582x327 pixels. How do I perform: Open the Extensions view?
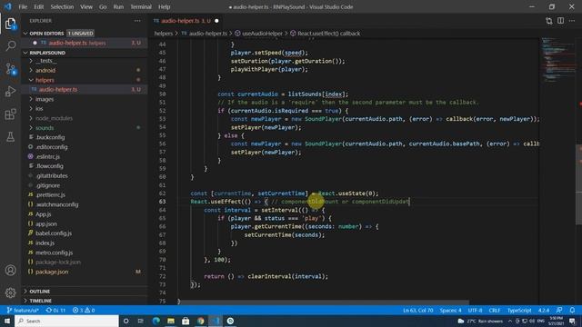10,114
